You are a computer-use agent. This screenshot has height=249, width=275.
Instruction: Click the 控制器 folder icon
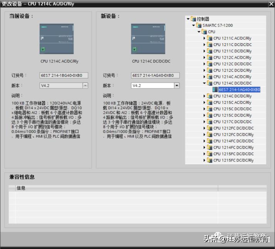click(193, 19)
